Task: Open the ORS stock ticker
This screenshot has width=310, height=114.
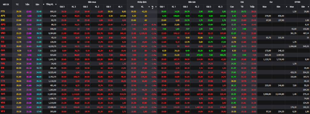Action: [3, 98]
